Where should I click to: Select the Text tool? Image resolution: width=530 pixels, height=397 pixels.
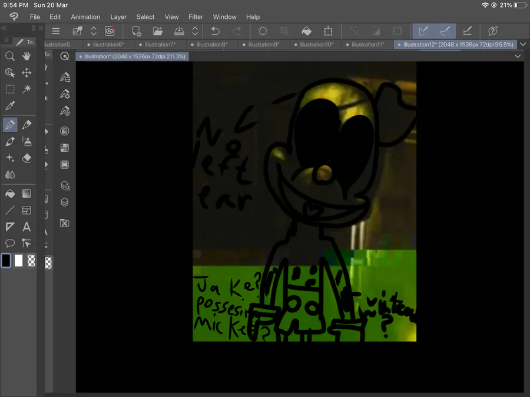pos(26,227)
